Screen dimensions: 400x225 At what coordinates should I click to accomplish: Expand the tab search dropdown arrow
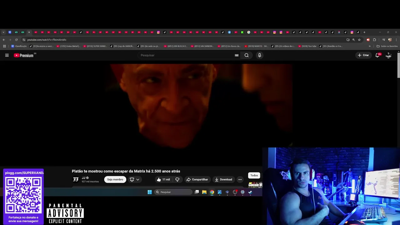3,32
